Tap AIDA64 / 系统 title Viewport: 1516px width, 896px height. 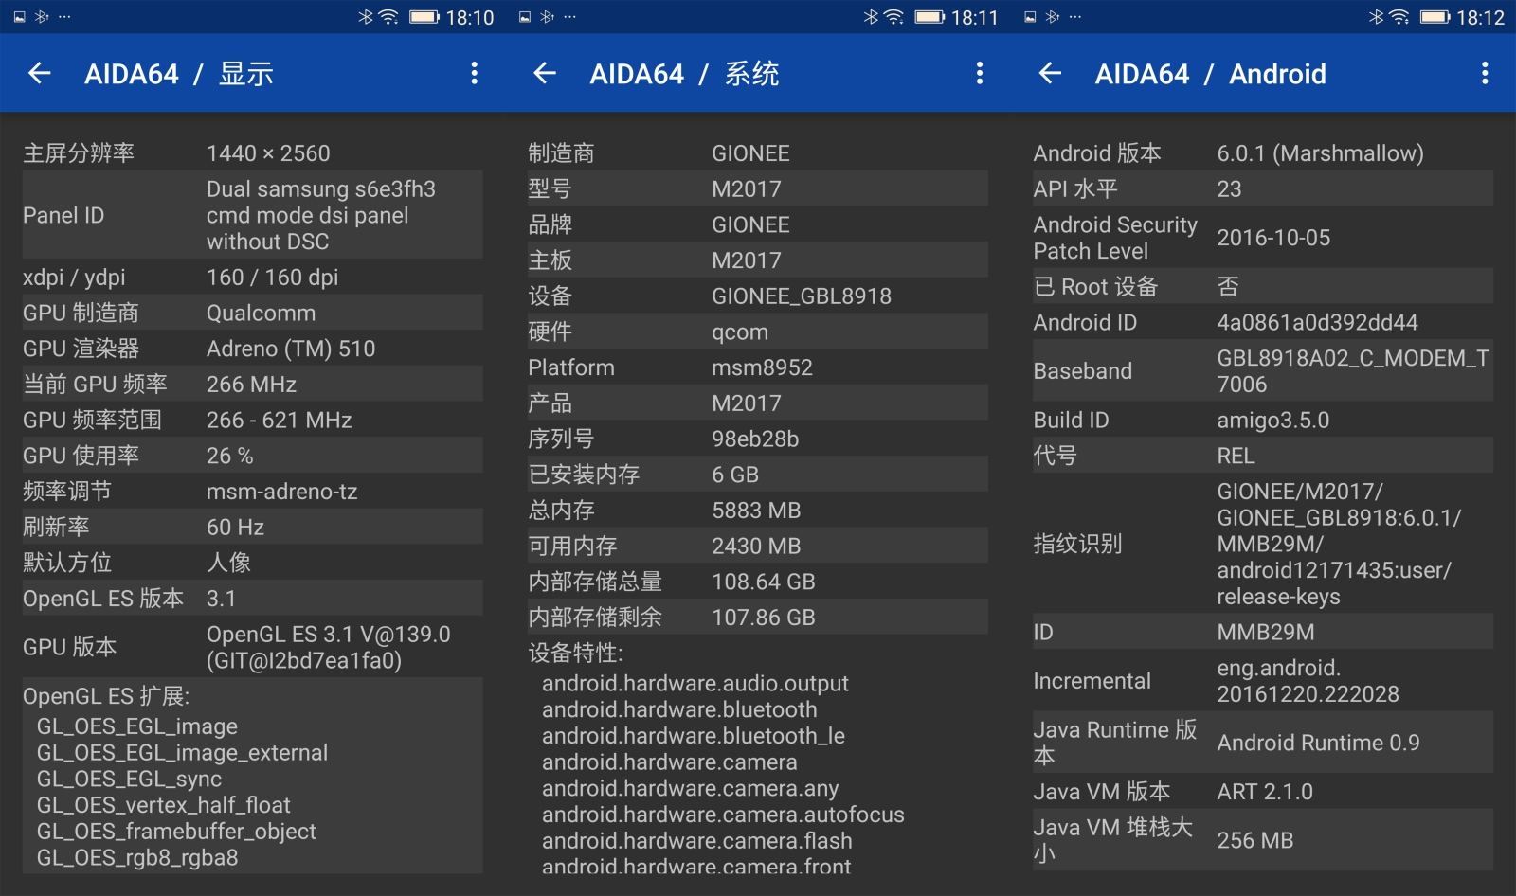[x=684, y=74]
